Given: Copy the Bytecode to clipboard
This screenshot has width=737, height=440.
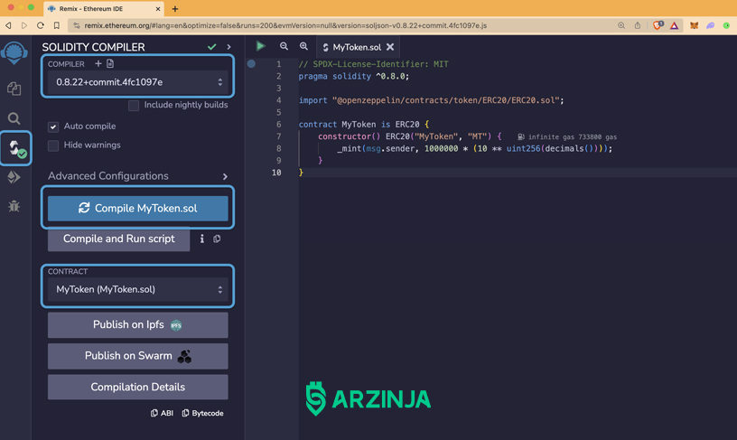Looking at the screenshot, I should coord(203,413).
